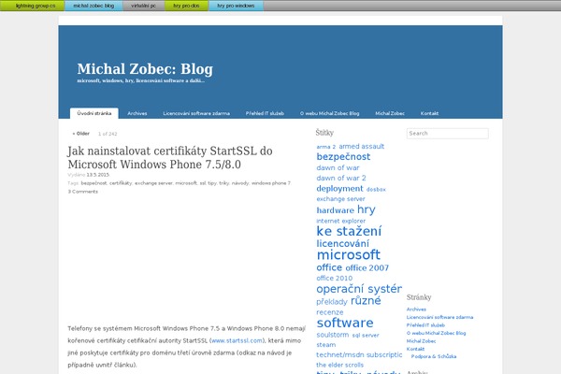Select the licencování tag

pyautogui.click(x=342, y=243)
